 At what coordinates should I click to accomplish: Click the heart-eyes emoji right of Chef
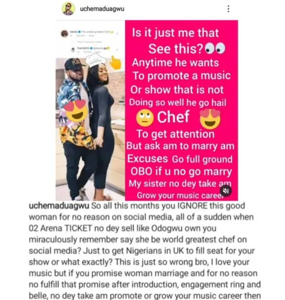pyautogui.click(x=210, y=119)
